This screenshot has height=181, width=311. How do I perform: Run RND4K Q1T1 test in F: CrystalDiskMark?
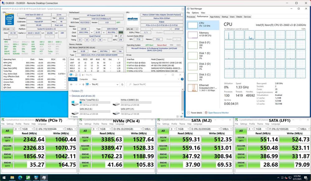click(x=241, y=164)
